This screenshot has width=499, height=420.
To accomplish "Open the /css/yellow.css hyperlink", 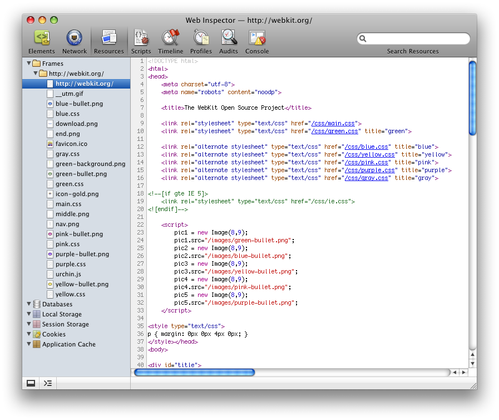I will tap(370, 154).
